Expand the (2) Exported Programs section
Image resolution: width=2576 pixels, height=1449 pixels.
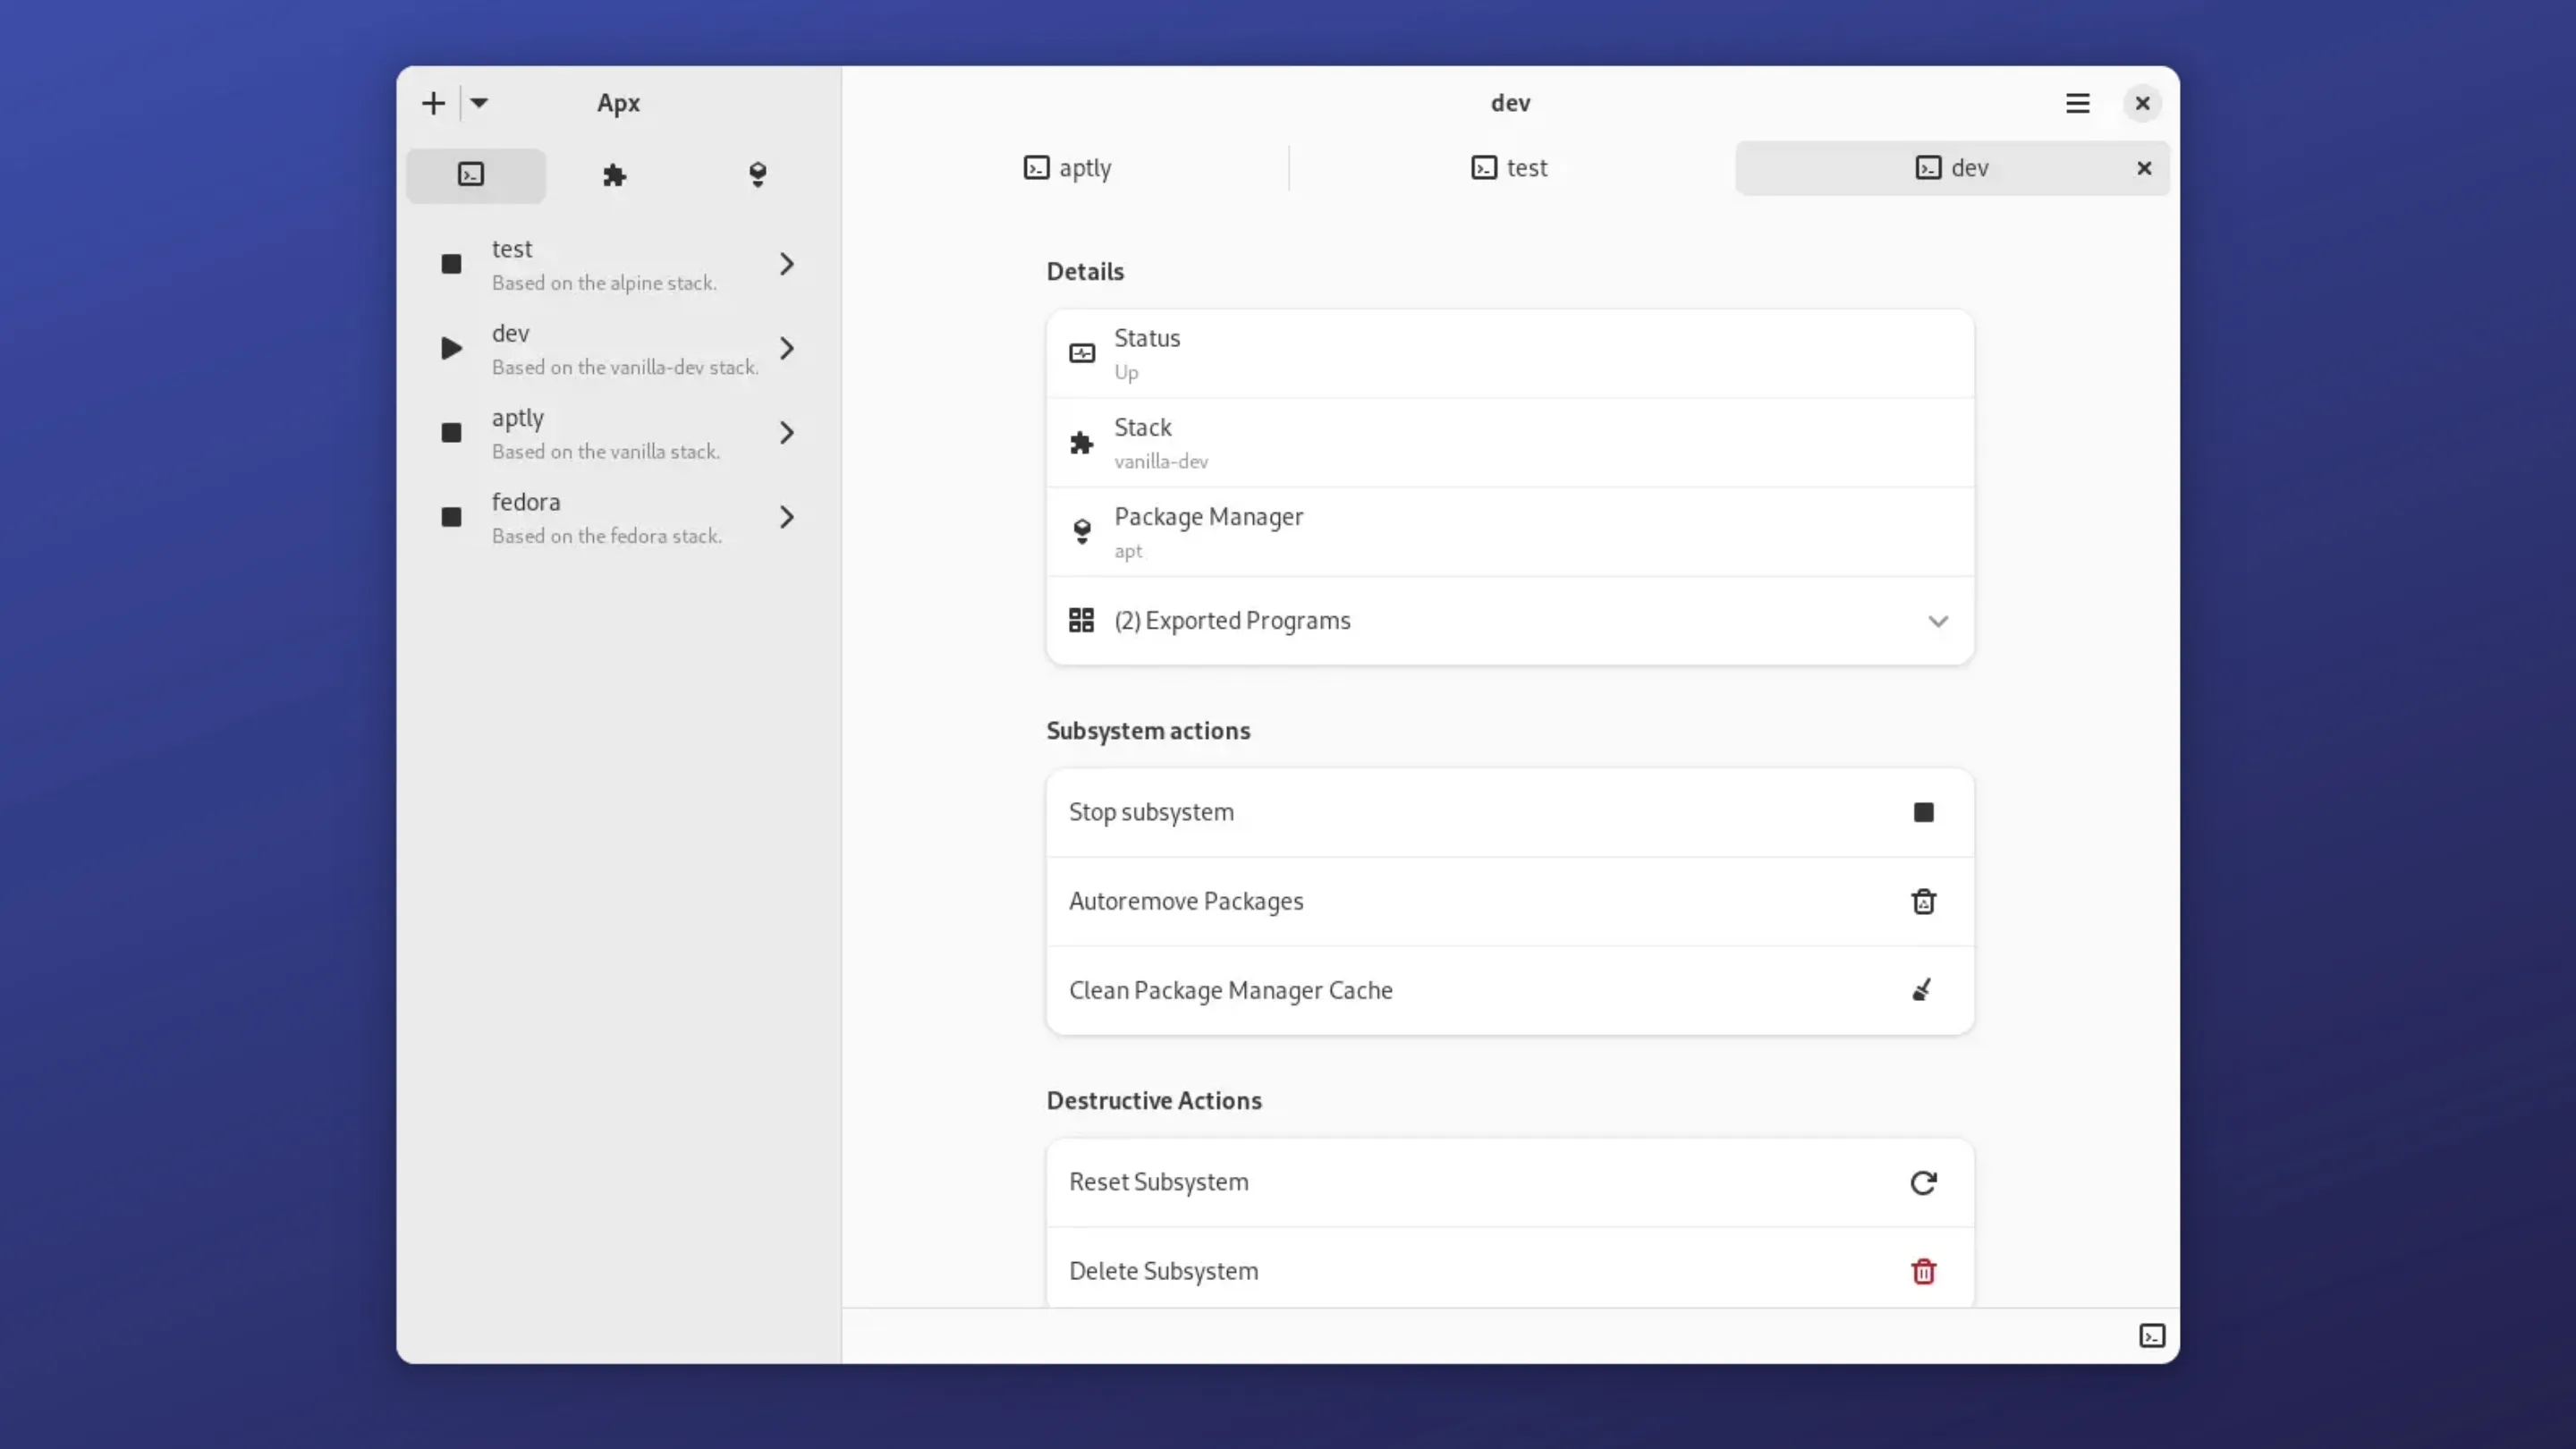click(1938, 621)
